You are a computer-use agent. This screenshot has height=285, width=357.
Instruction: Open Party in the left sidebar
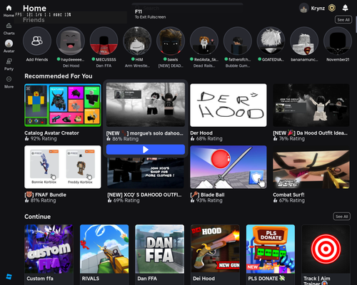click(9, 61)
